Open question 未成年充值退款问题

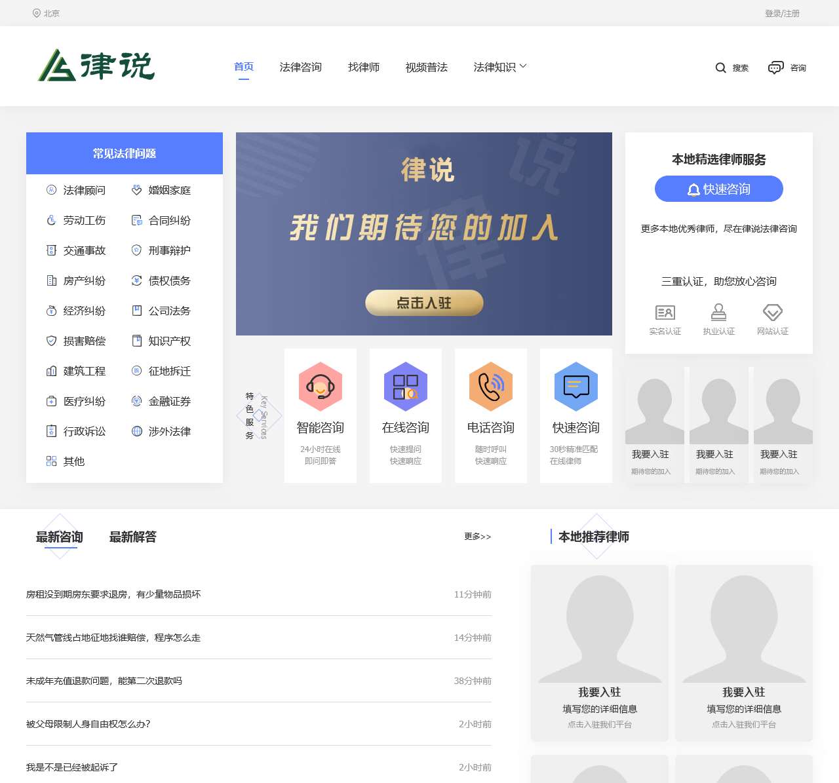[104, 681]
